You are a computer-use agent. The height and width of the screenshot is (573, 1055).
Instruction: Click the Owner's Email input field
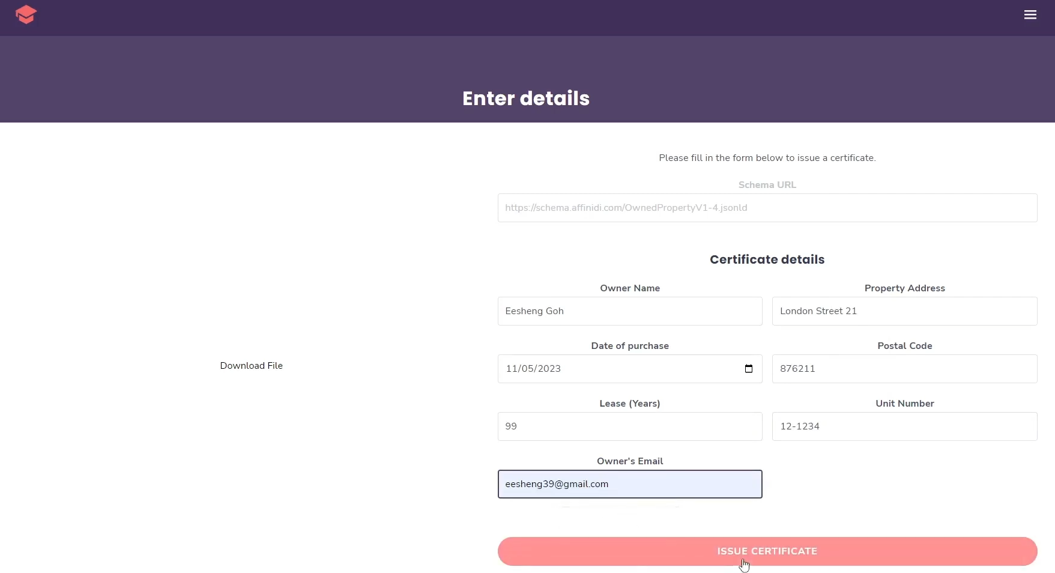[x=629, y=484]
